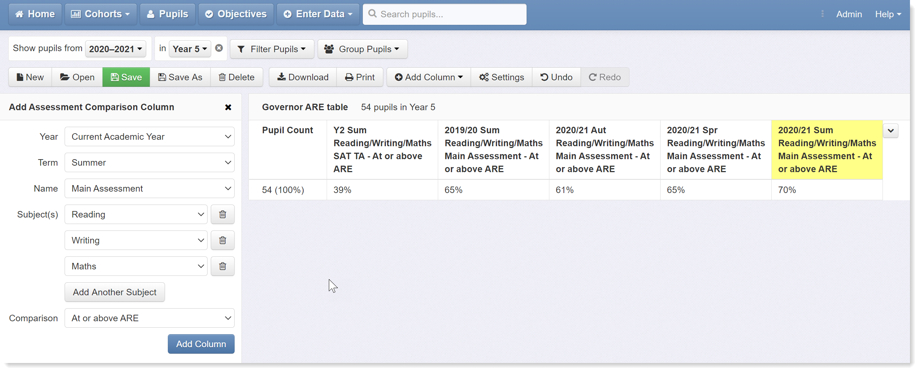Open the Year dropdown showing Current Academic Year

[149, 136]
